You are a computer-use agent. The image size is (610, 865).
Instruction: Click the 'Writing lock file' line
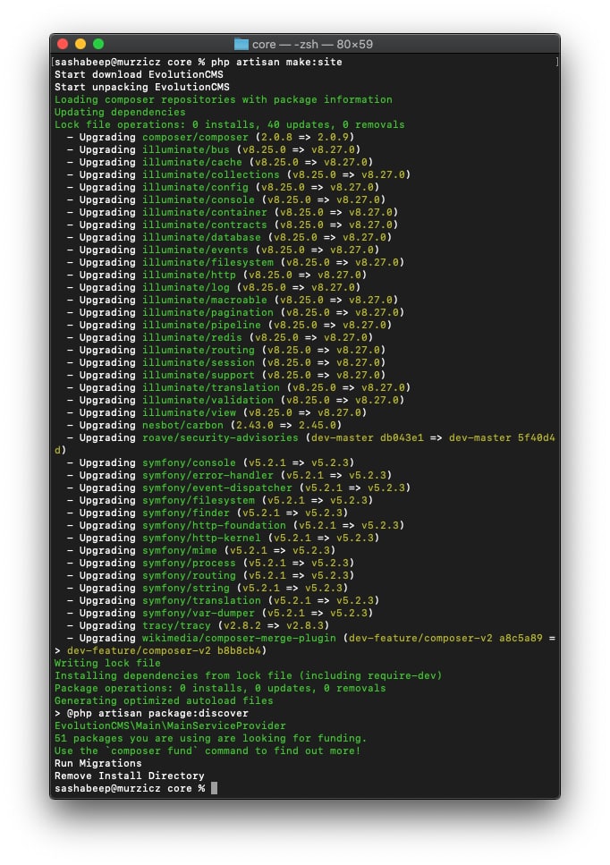coord(107,663)
